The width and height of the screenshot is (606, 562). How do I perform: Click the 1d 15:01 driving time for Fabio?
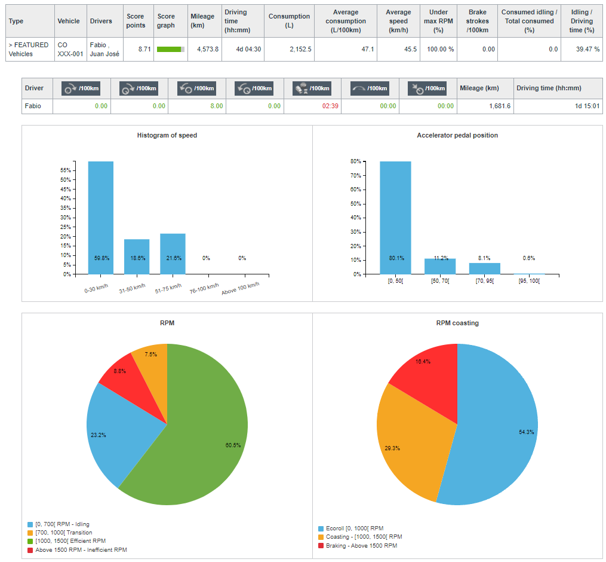(587, 106)
